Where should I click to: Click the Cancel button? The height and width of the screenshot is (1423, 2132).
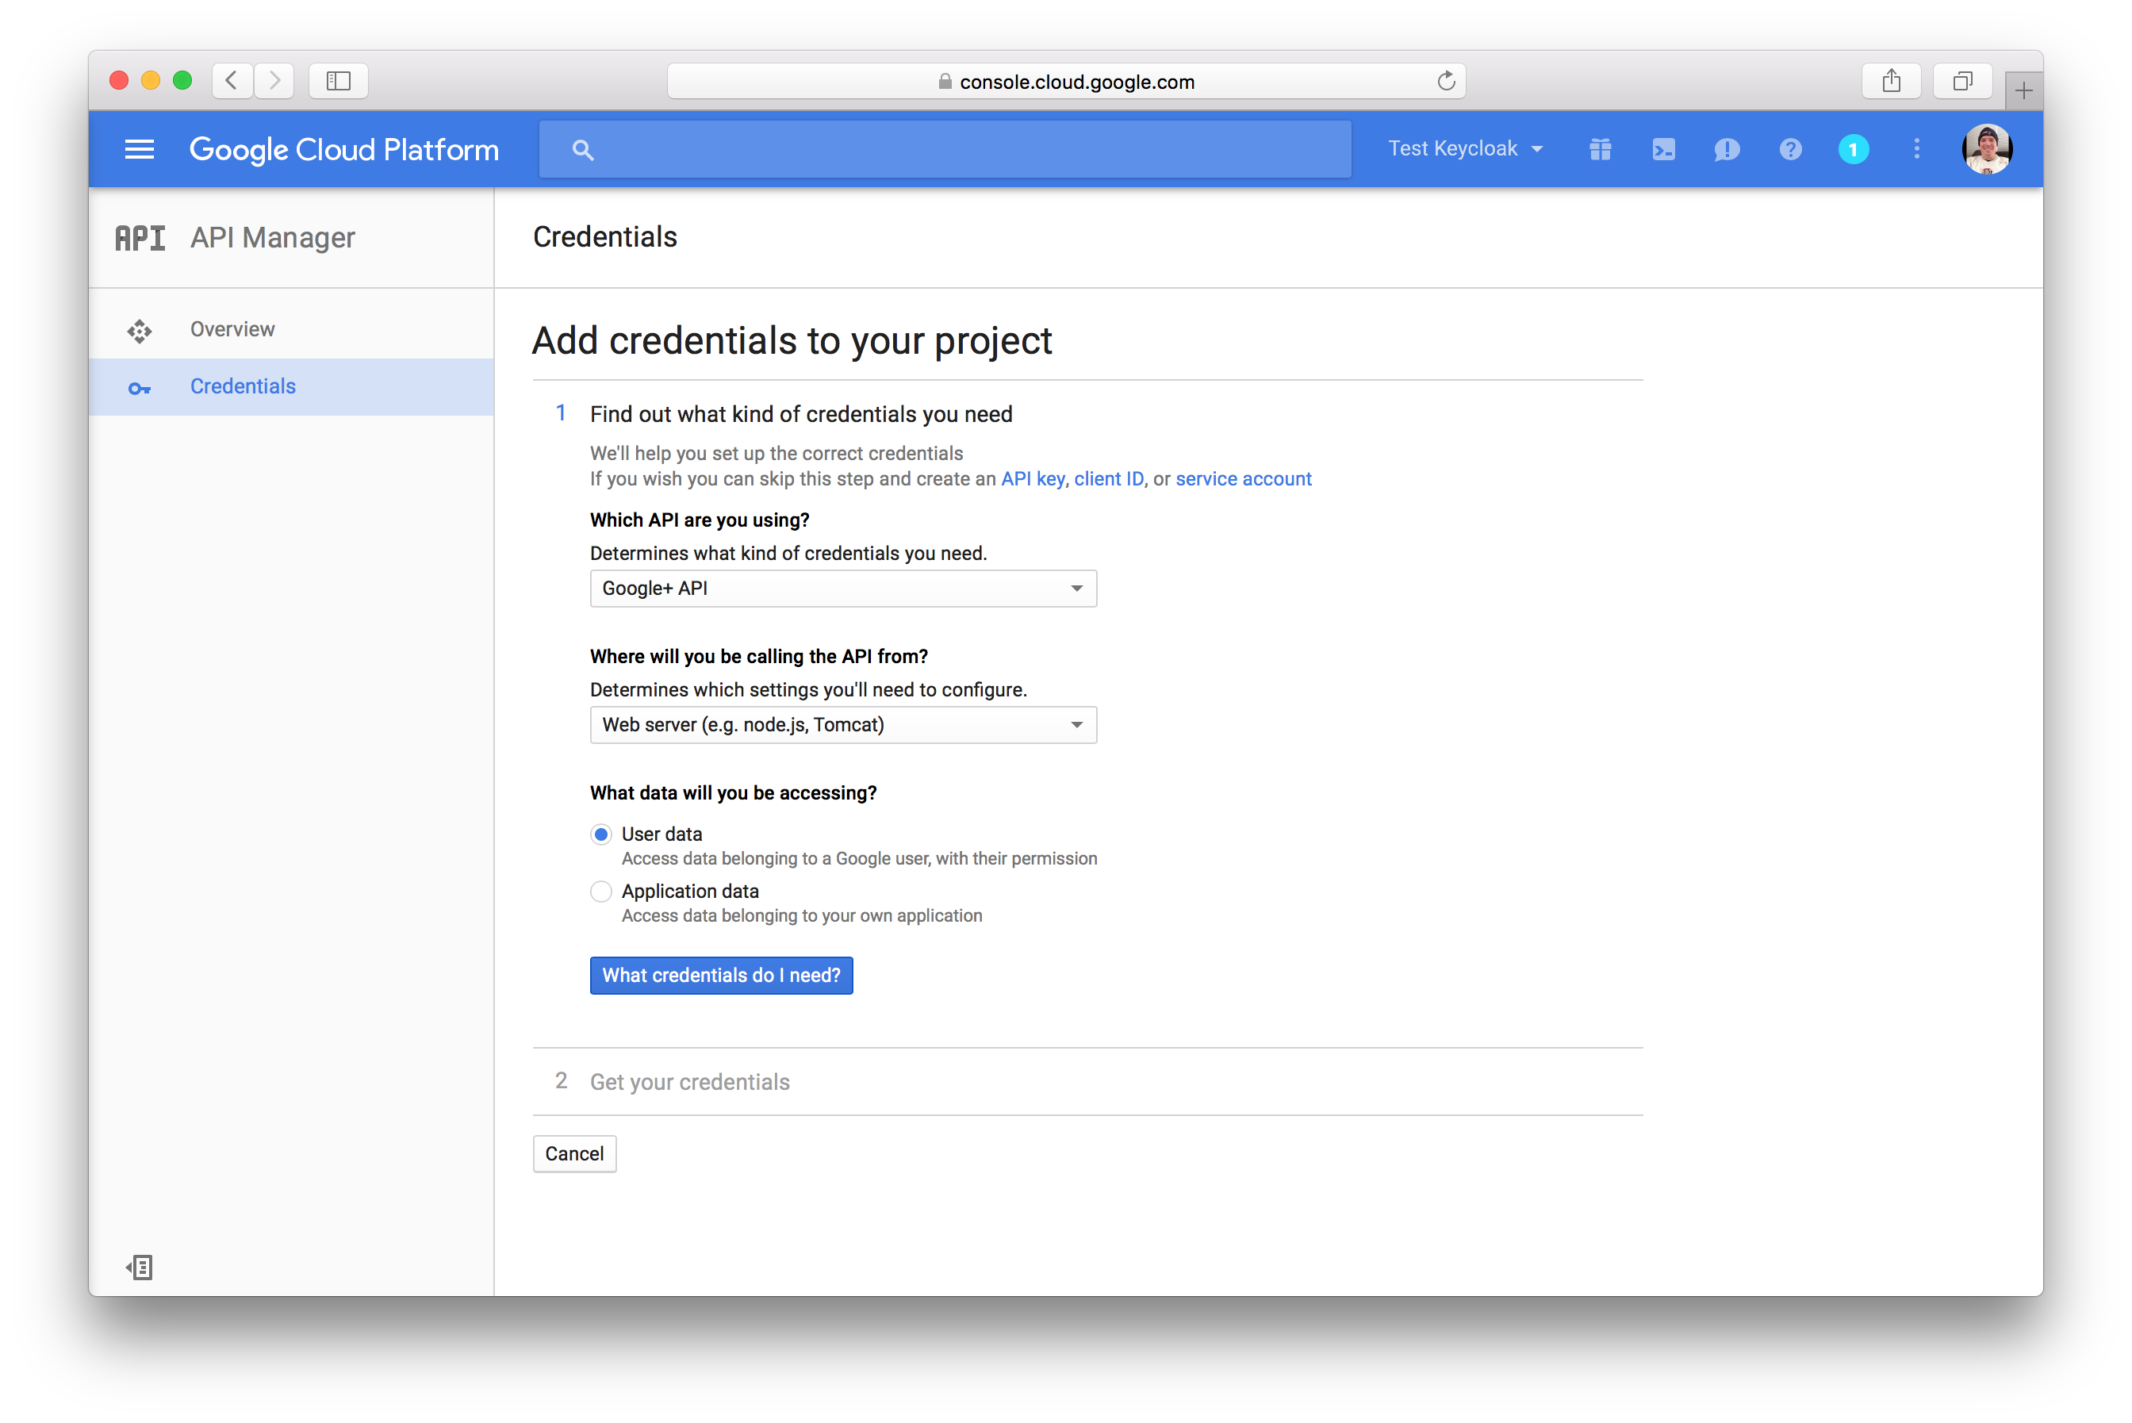pyautogui.click(x=575, y=1153)
